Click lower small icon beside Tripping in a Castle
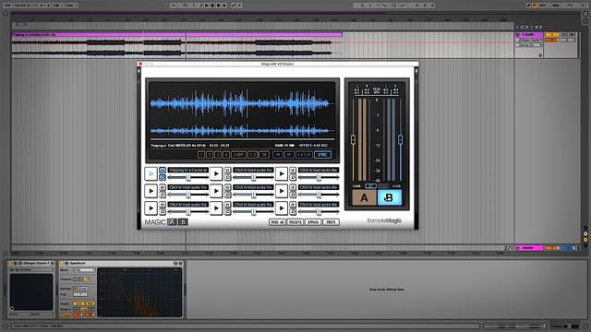 (163, 177)
